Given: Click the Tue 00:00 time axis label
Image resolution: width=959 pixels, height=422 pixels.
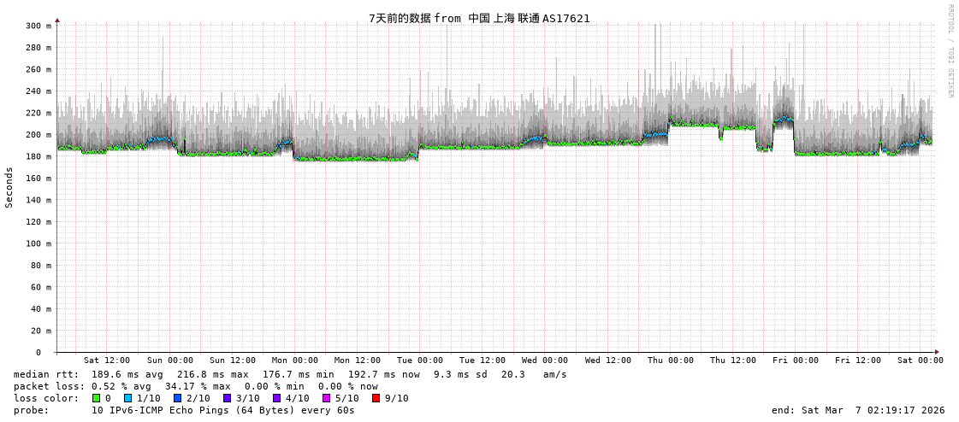Looking at the screenshot, I should coord(419,360).
